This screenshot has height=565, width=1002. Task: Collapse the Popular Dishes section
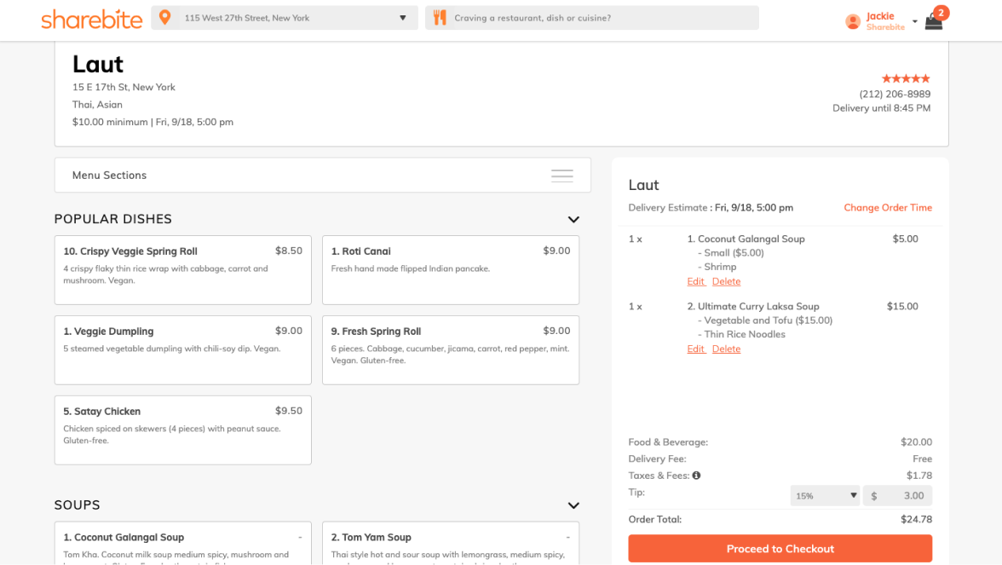click(573, 220)
